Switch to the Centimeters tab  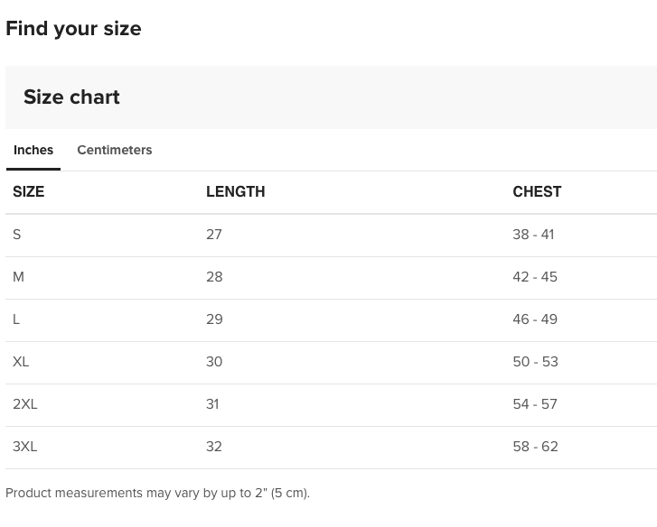click(114, 150)
